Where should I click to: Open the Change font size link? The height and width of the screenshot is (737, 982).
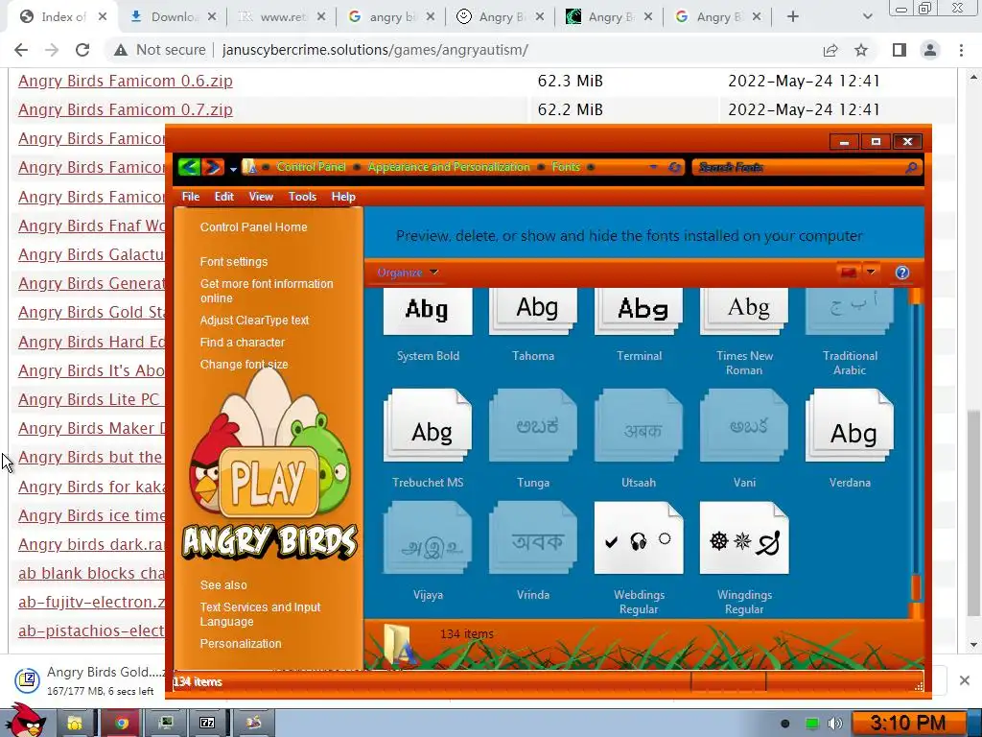[x=245, y=364]
